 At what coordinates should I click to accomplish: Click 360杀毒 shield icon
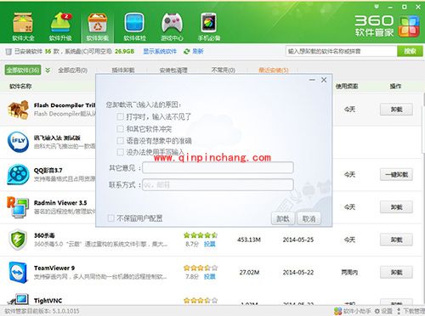pos(18,240)
